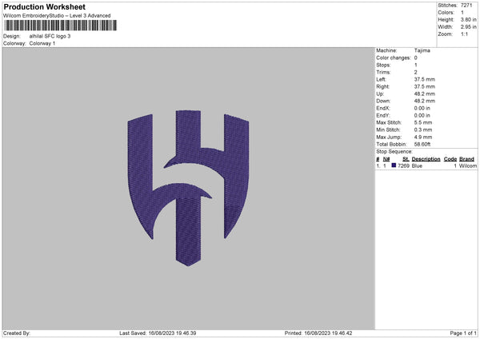Screen dimensions: 480x339
Task: Click the blue thread color swatch
Action: click(394, 166)
